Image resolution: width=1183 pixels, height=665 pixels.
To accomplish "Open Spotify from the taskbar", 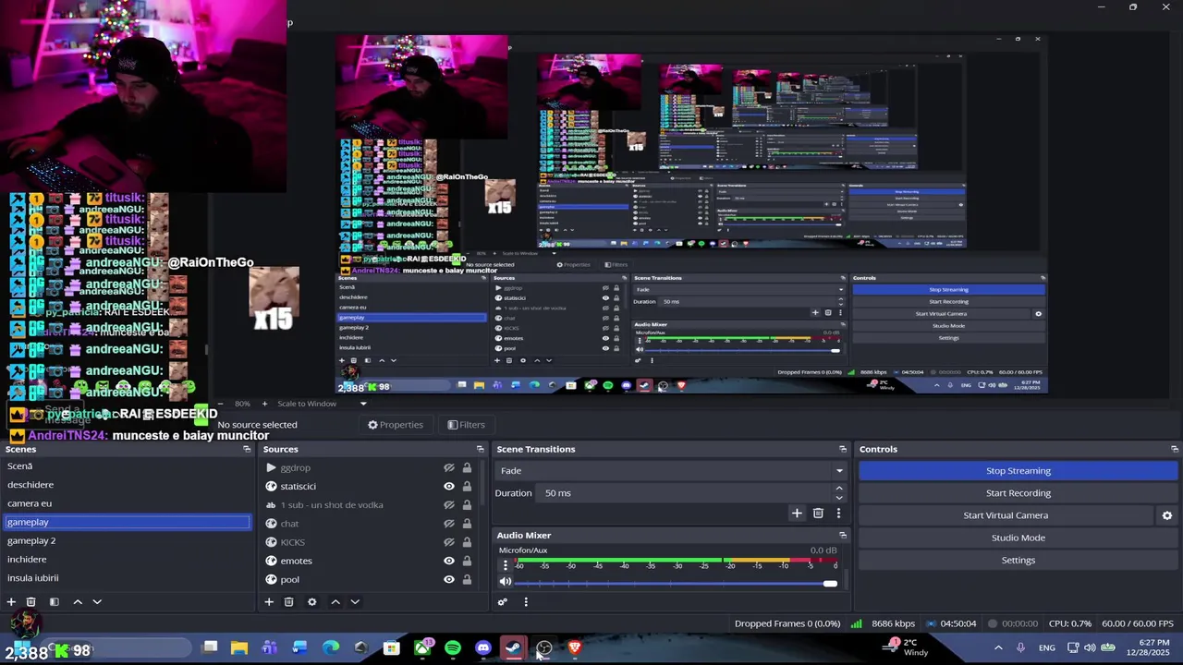I will (x=453, y=648).
